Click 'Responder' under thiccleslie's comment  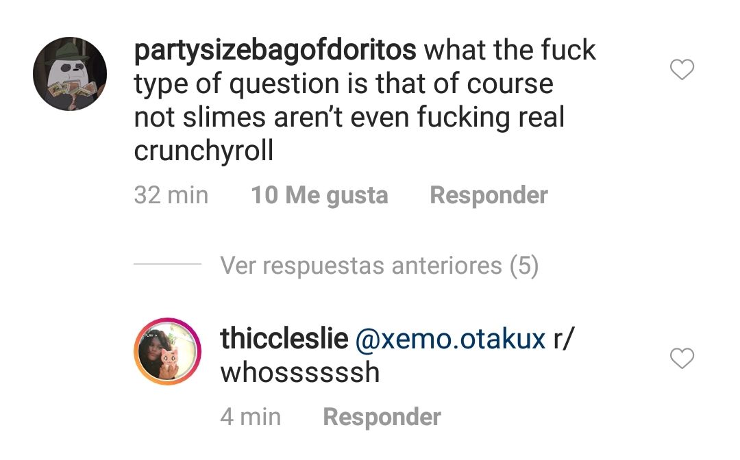382,416
